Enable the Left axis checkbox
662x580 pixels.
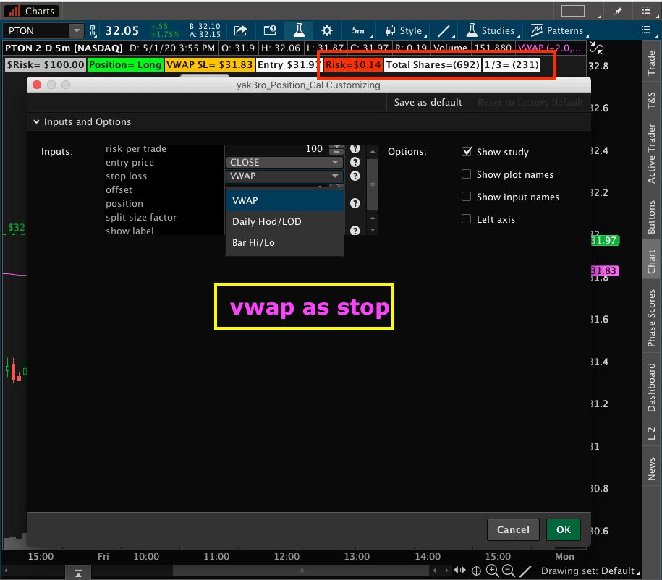pos(467,218)
